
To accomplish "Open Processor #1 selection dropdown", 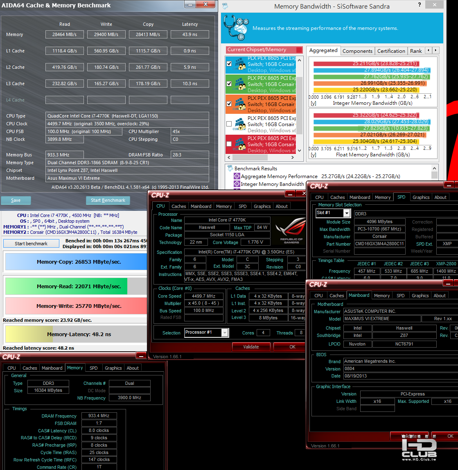I will point(225,332).
